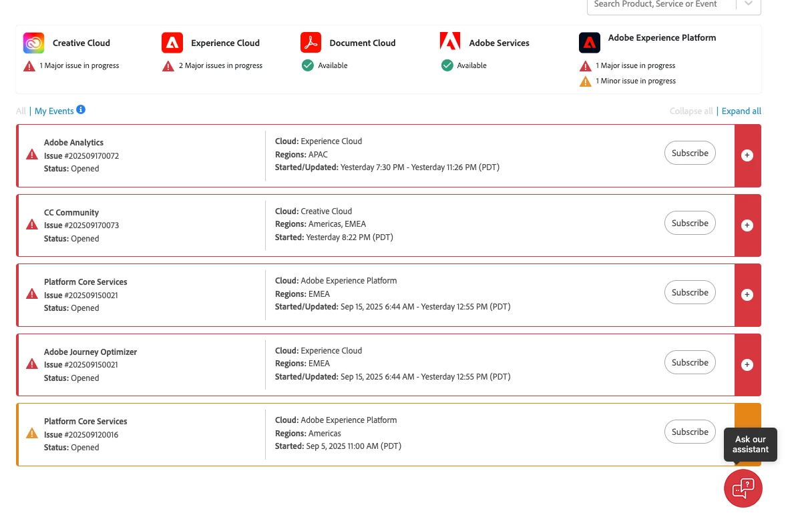Click the Document Cloud Acrobat icon
Image resolution: width=800 pixels, height=529 pixels.
point(311,43)
